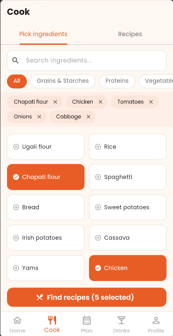Remove the Onions chip with its X
The width and height of the screenshot is (173, 336).
click(x=39, y=117)
